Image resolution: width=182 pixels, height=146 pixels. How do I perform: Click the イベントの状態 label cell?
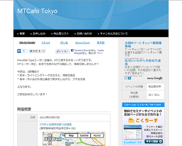134,87
